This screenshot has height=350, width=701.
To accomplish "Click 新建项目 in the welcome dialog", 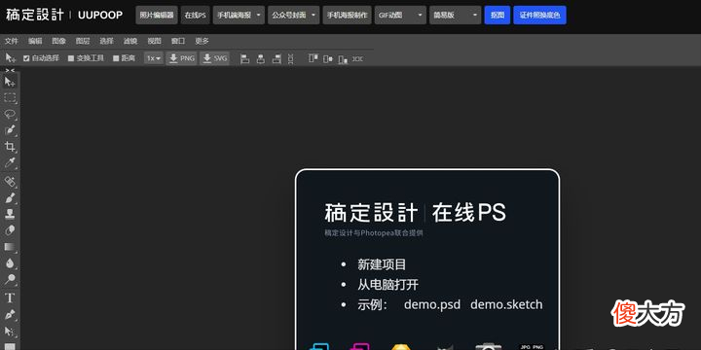I will [x=382, y=264].
